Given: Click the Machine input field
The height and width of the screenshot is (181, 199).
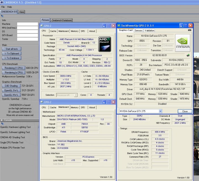Looking at the screenshot, I should point(28,24).
